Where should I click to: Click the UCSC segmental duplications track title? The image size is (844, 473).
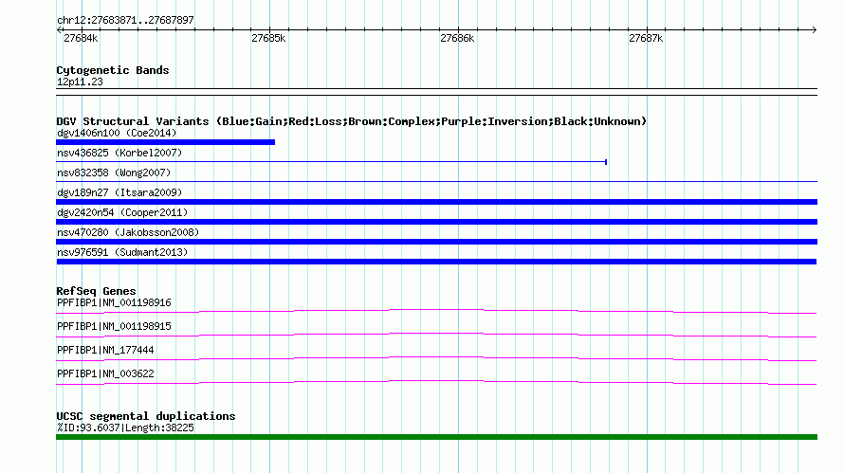tap(146, 416)
